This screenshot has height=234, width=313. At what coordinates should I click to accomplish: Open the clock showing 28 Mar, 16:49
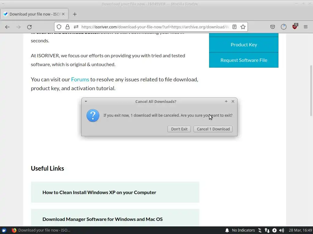pyautogui.click(x=300, y=230)
